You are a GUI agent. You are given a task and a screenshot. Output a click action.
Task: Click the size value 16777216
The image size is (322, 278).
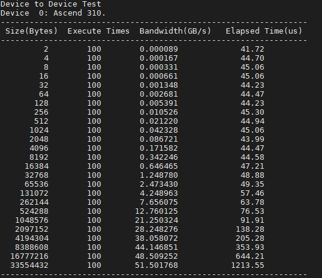(29, 256)
